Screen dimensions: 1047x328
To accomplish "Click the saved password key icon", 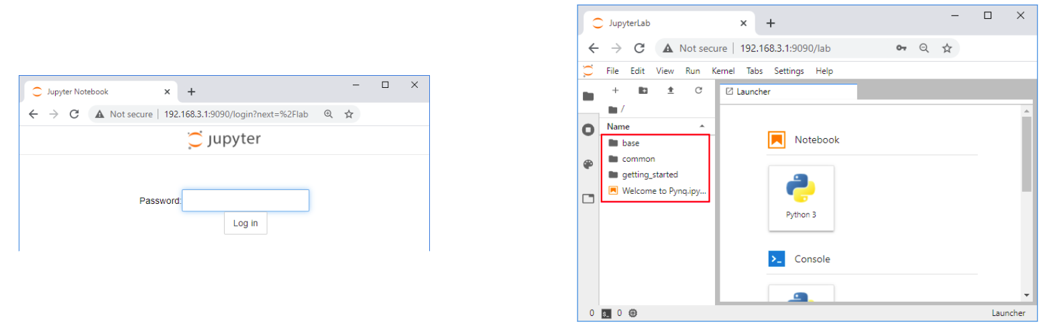I will click(x=901, y=48).
